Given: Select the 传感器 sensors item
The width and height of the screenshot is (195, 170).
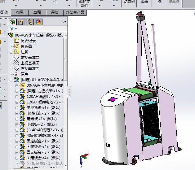Looking at the screenshot, I should point(26,46).
